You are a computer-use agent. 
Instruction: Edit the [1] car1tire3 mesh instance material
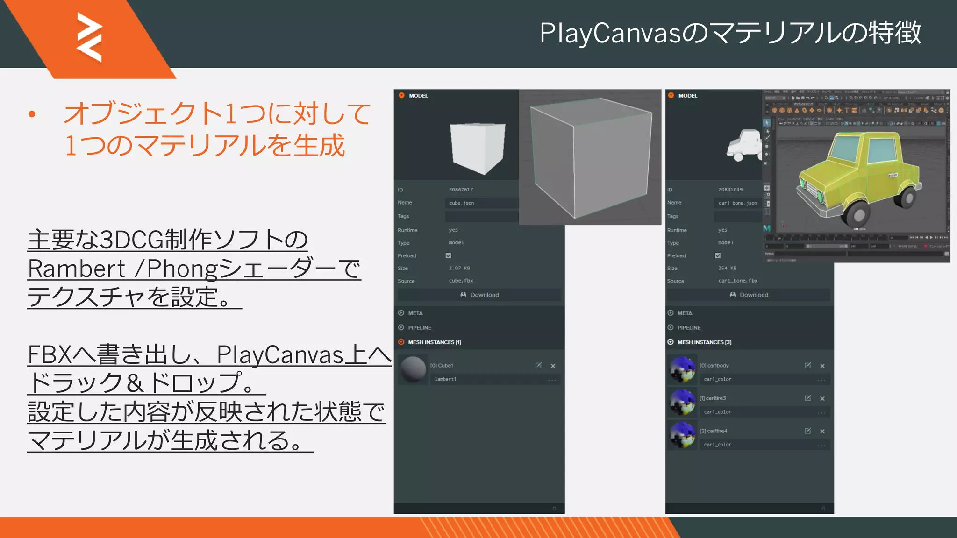pyautogui.click(x=808, y=398)
